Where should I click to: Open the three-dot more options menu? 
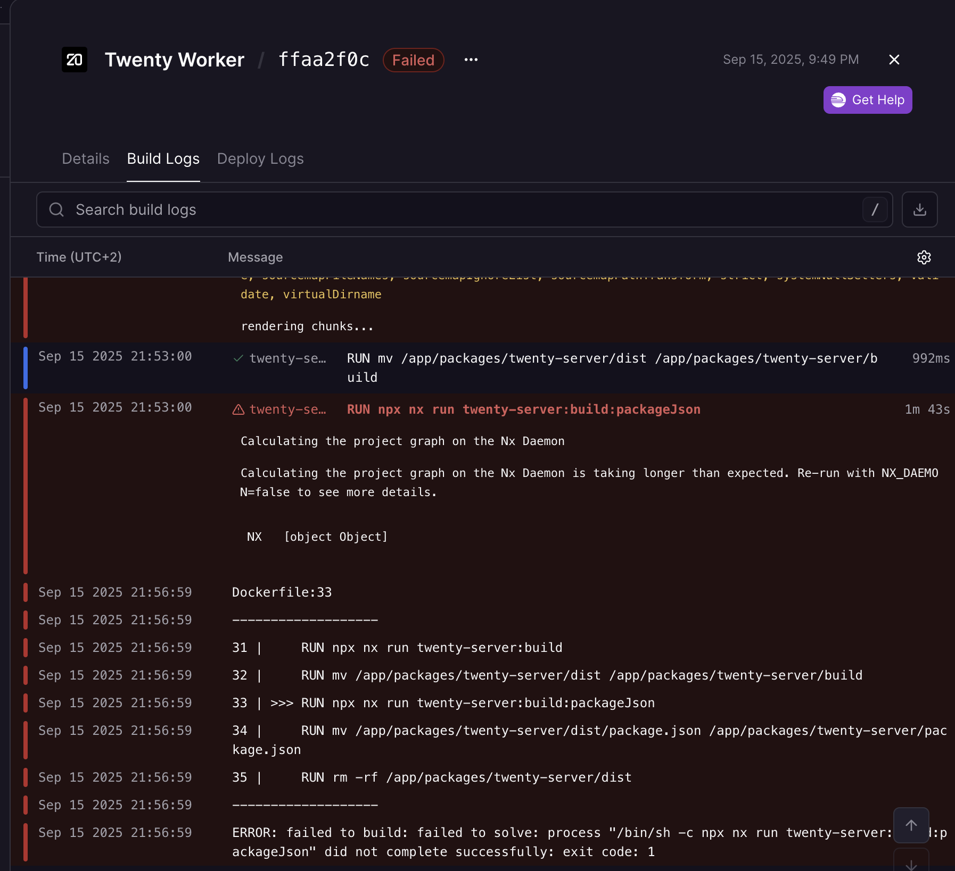(471, 60)
